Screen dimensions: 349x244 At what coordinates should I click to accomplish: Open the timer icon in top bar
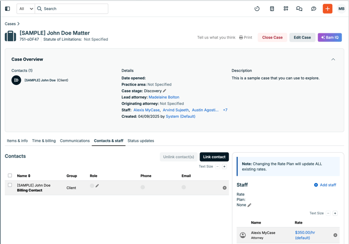[257, 9]
